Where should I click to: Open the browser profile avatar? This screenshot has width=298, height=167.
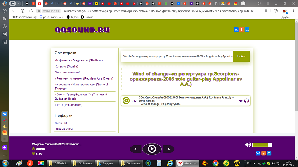4,3
